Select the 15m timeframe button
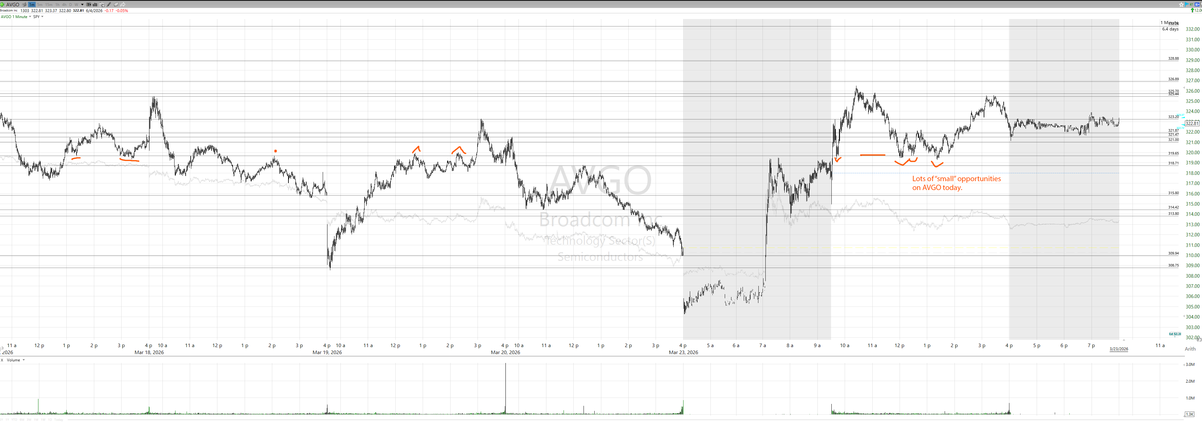This screenshot has height=422, width=1202. click(49, 5)
